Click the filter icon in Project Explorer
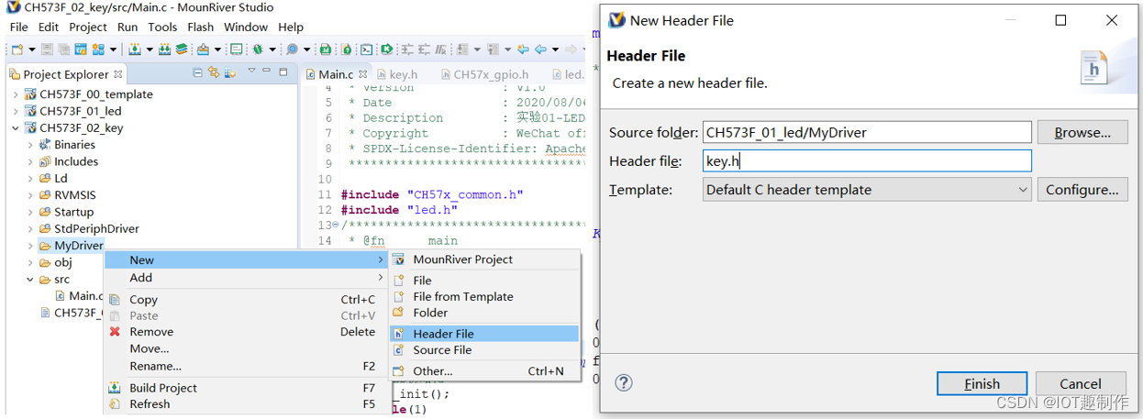Viewport: 1143px width, 419px height. coord(230,72)
